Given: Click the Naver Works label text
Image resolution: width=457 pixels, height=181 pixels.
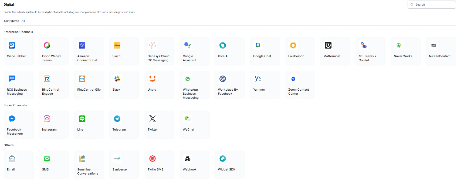Looking at the screenshot, I should click(x=403, y=56).
